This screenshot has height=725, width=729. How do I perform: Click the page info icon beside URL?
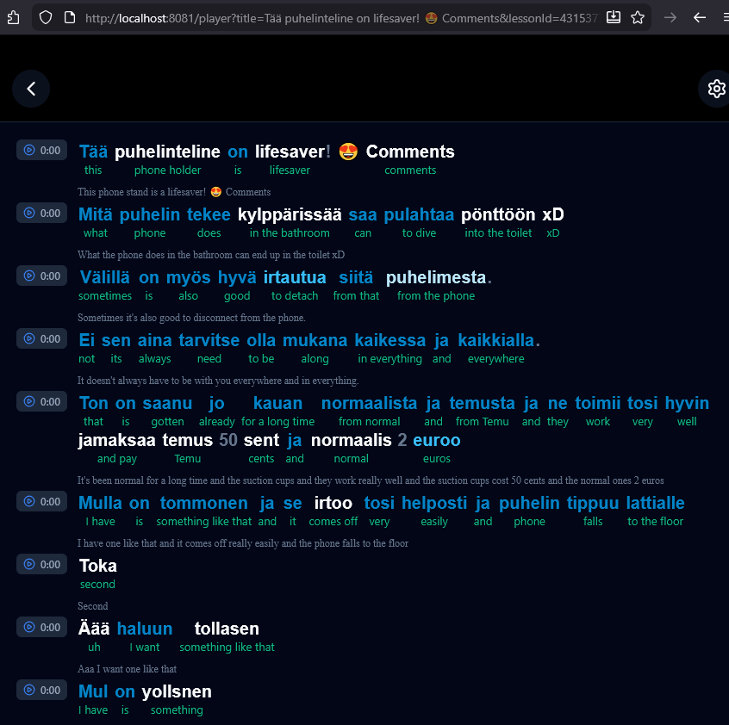69,17
